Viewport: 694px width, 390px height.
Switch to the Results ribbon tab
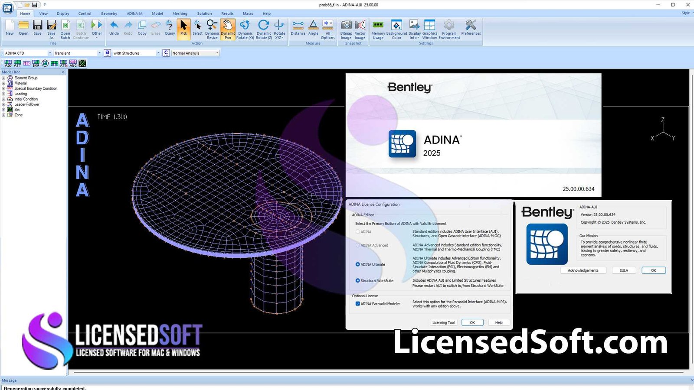point(227,13)
